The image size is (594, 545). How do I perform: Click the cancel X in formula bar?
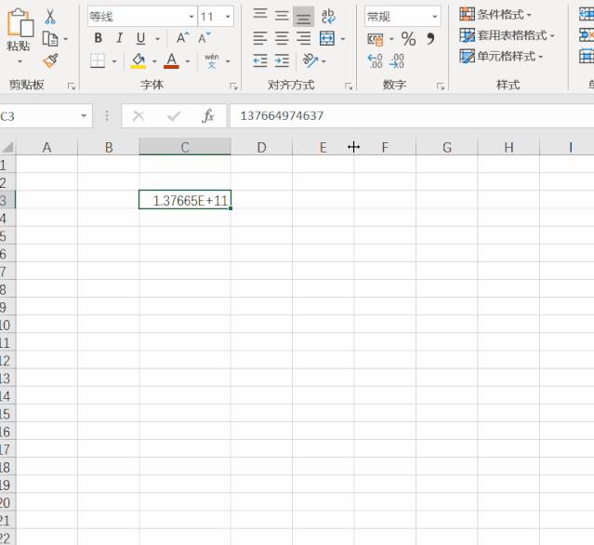(139, 115)
